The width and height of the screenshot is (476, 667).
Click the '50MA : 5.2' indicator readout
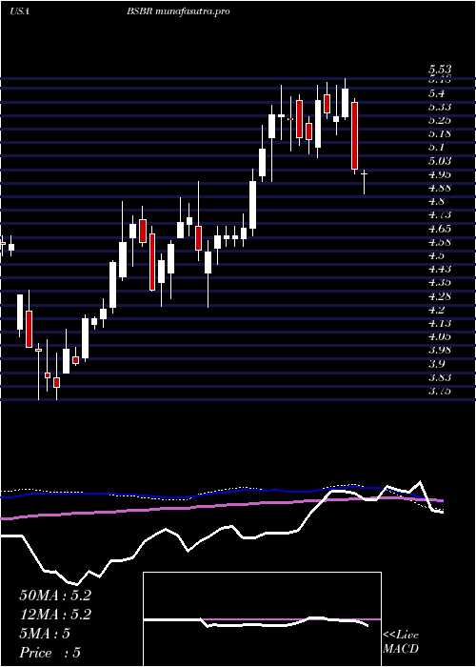[55, 596]
